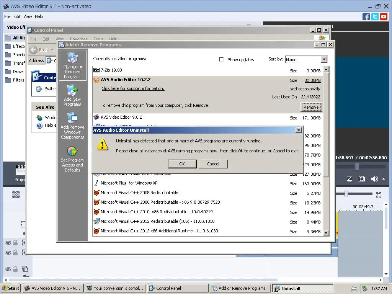Select the AVS Video Editor 9.6.2 entry

(x=208, y=117)
